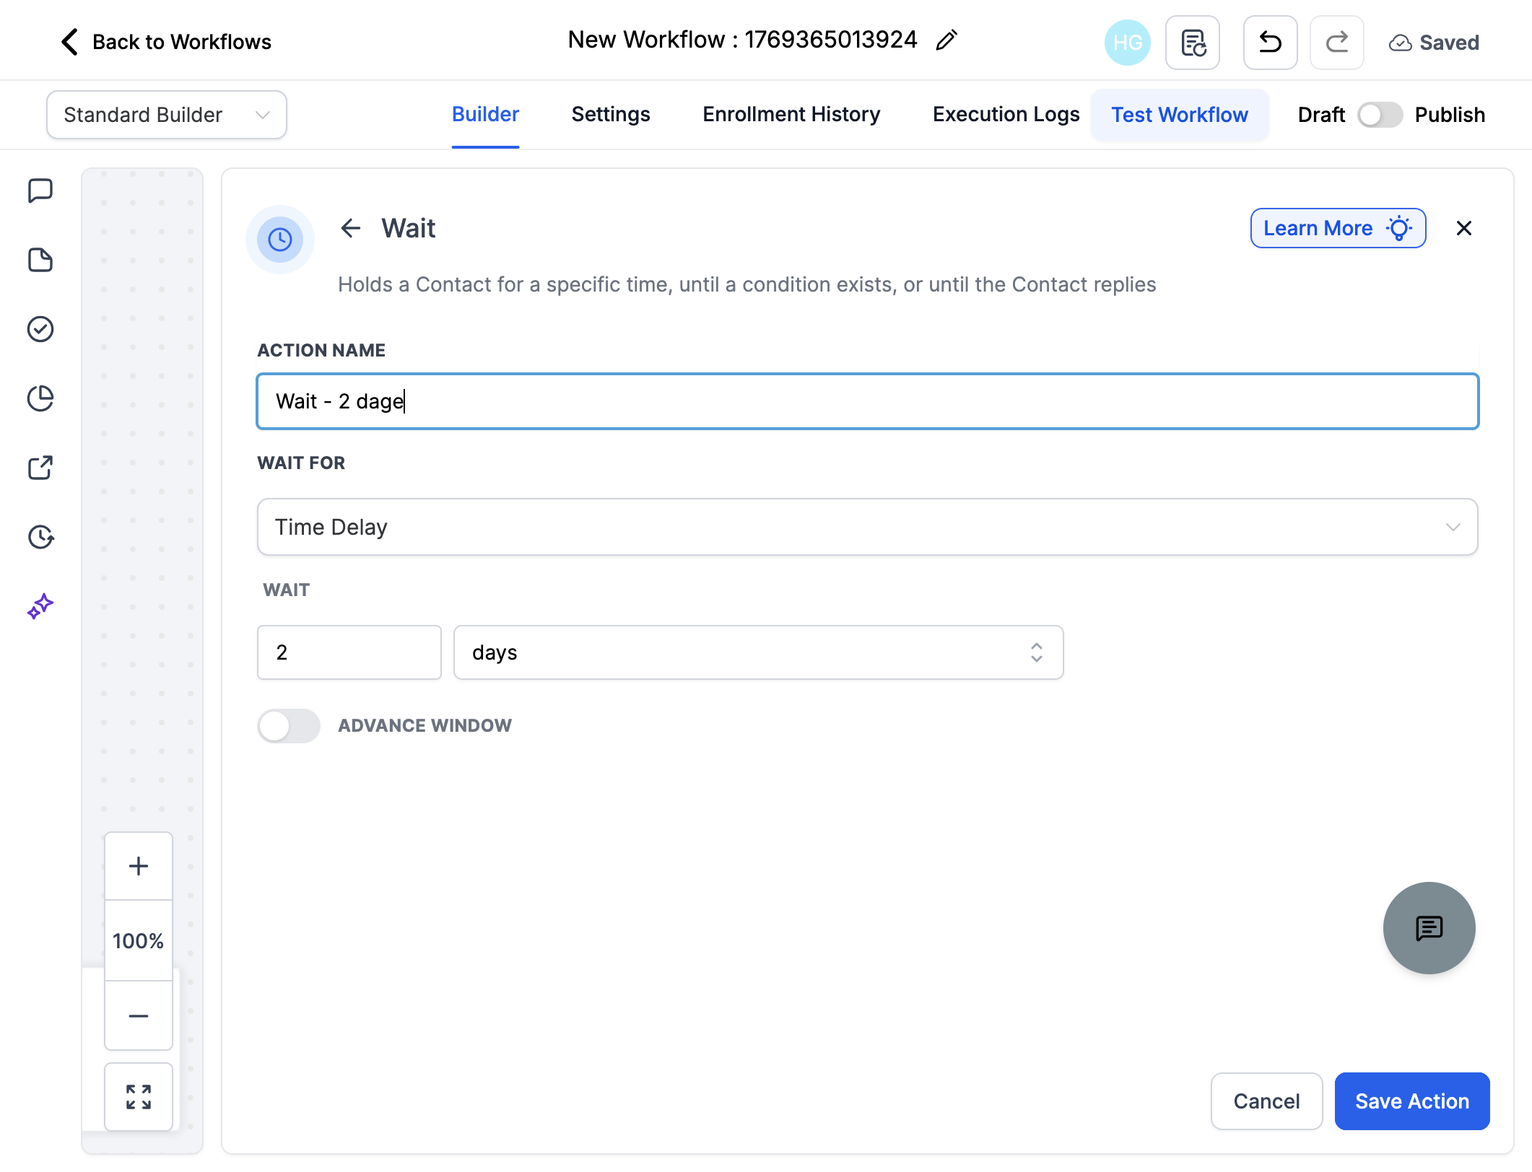Toggle the Draft/Publish switch

(1380, 115)
